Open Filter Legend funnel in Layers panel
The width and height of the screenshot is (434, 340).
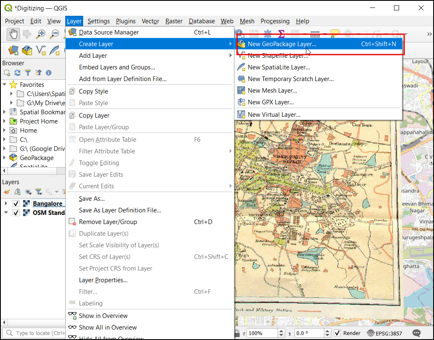click(x=39, y=192)
